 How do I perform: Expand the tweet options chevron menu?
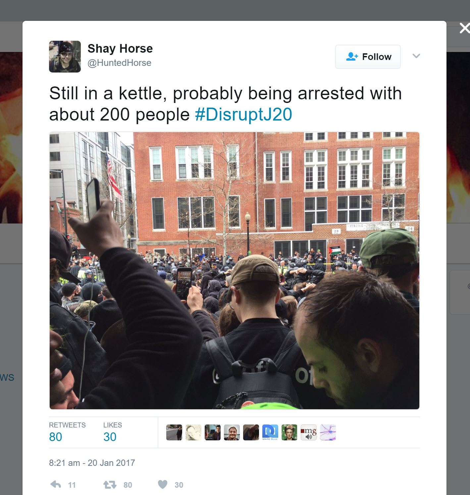point(416,56)
